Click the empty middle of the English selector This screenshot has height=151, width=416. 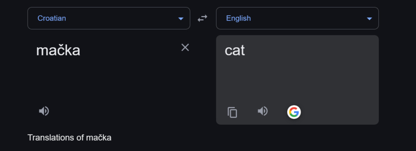305,18
